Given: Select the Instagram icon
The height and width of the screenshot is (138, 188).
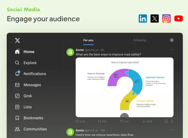Looking at the screenshot, I should coord(166,19).
